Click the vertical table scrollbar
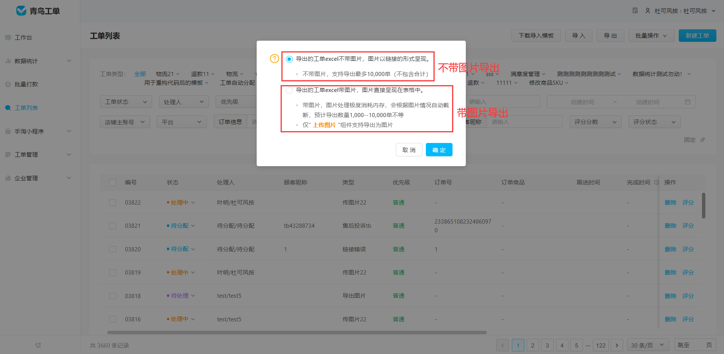Screen dimensions: 724x354 tap(703, 206)
